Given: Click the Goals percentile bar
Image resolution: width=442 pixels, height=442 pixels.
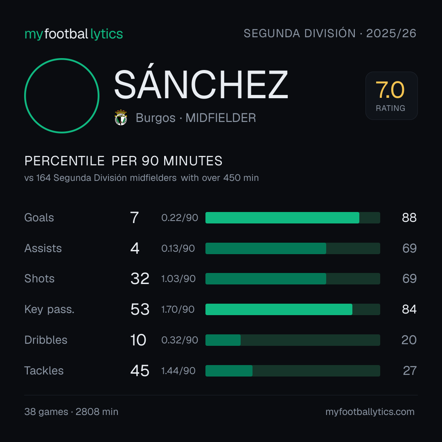Looking at the screenshot, I should point(293,218).
